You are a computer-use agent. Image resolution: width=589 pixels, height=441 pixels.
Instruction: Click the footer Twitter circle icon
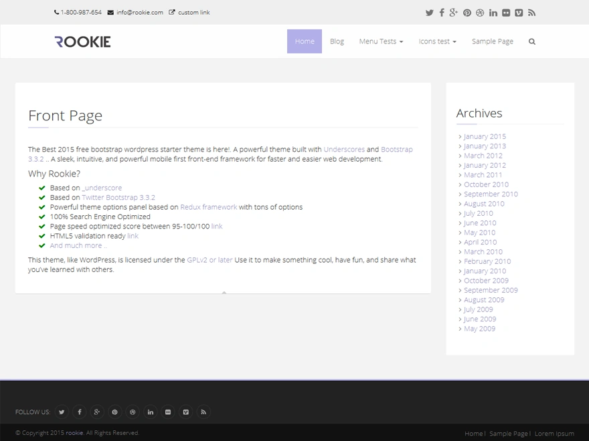[62, 412]
